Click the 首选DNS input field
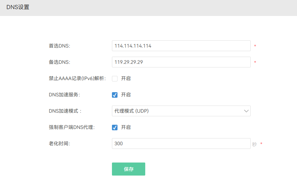297x185 pixels. [x=181, y=46]
